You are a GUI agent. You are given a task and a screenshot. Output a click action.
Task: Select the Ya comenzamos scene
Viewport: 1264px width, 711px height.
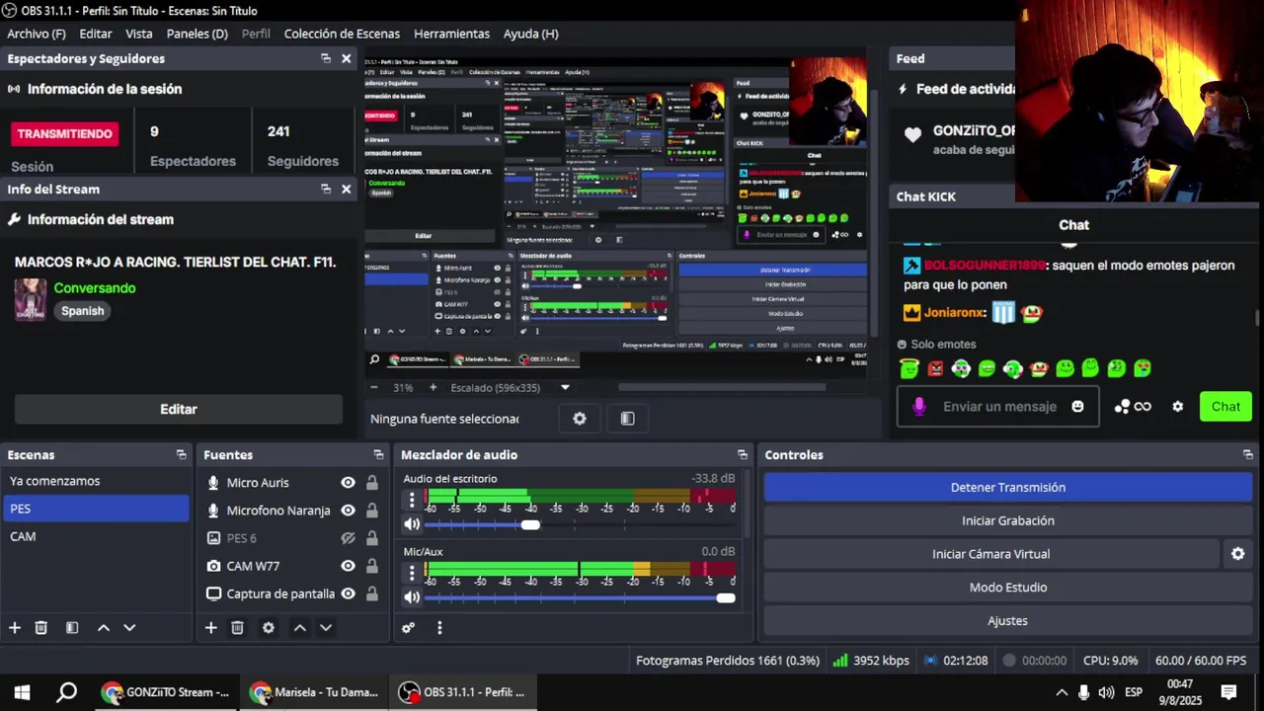95,481
